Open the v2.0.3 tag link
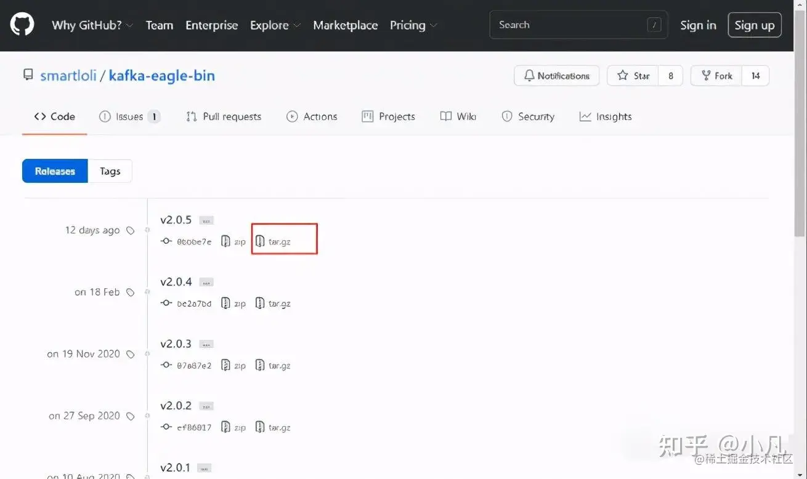The width and height of the screenshot is (807, 479). coord(176,344)
